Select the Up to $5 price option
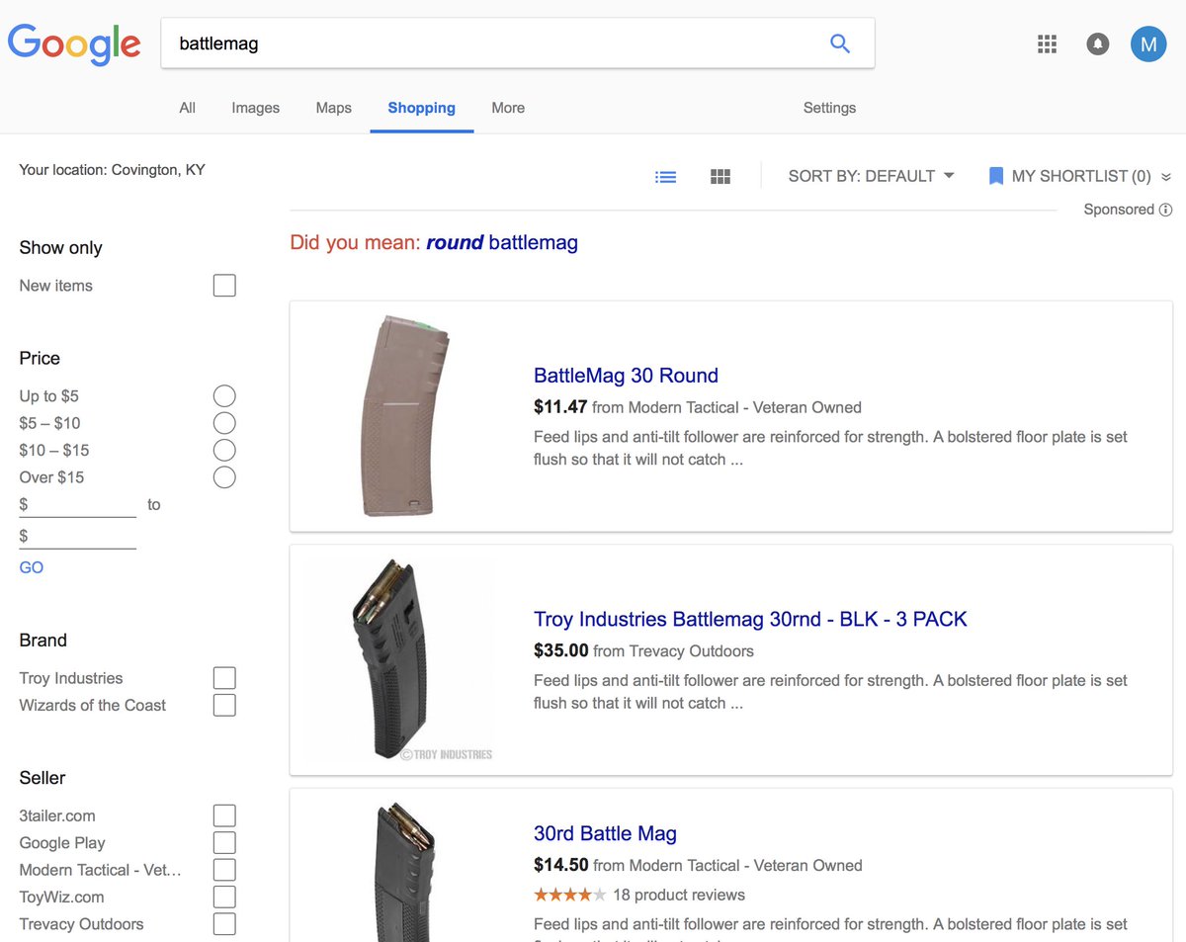This screenshot has width=1186, height=942. (224, 396)
